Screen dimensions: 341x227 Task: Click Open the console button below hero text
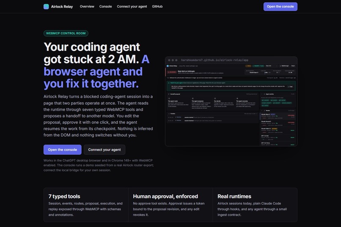(63, 150)
